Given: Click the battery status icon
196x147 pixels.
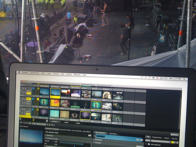Looking at the screenshot, I should pos(161,78).
